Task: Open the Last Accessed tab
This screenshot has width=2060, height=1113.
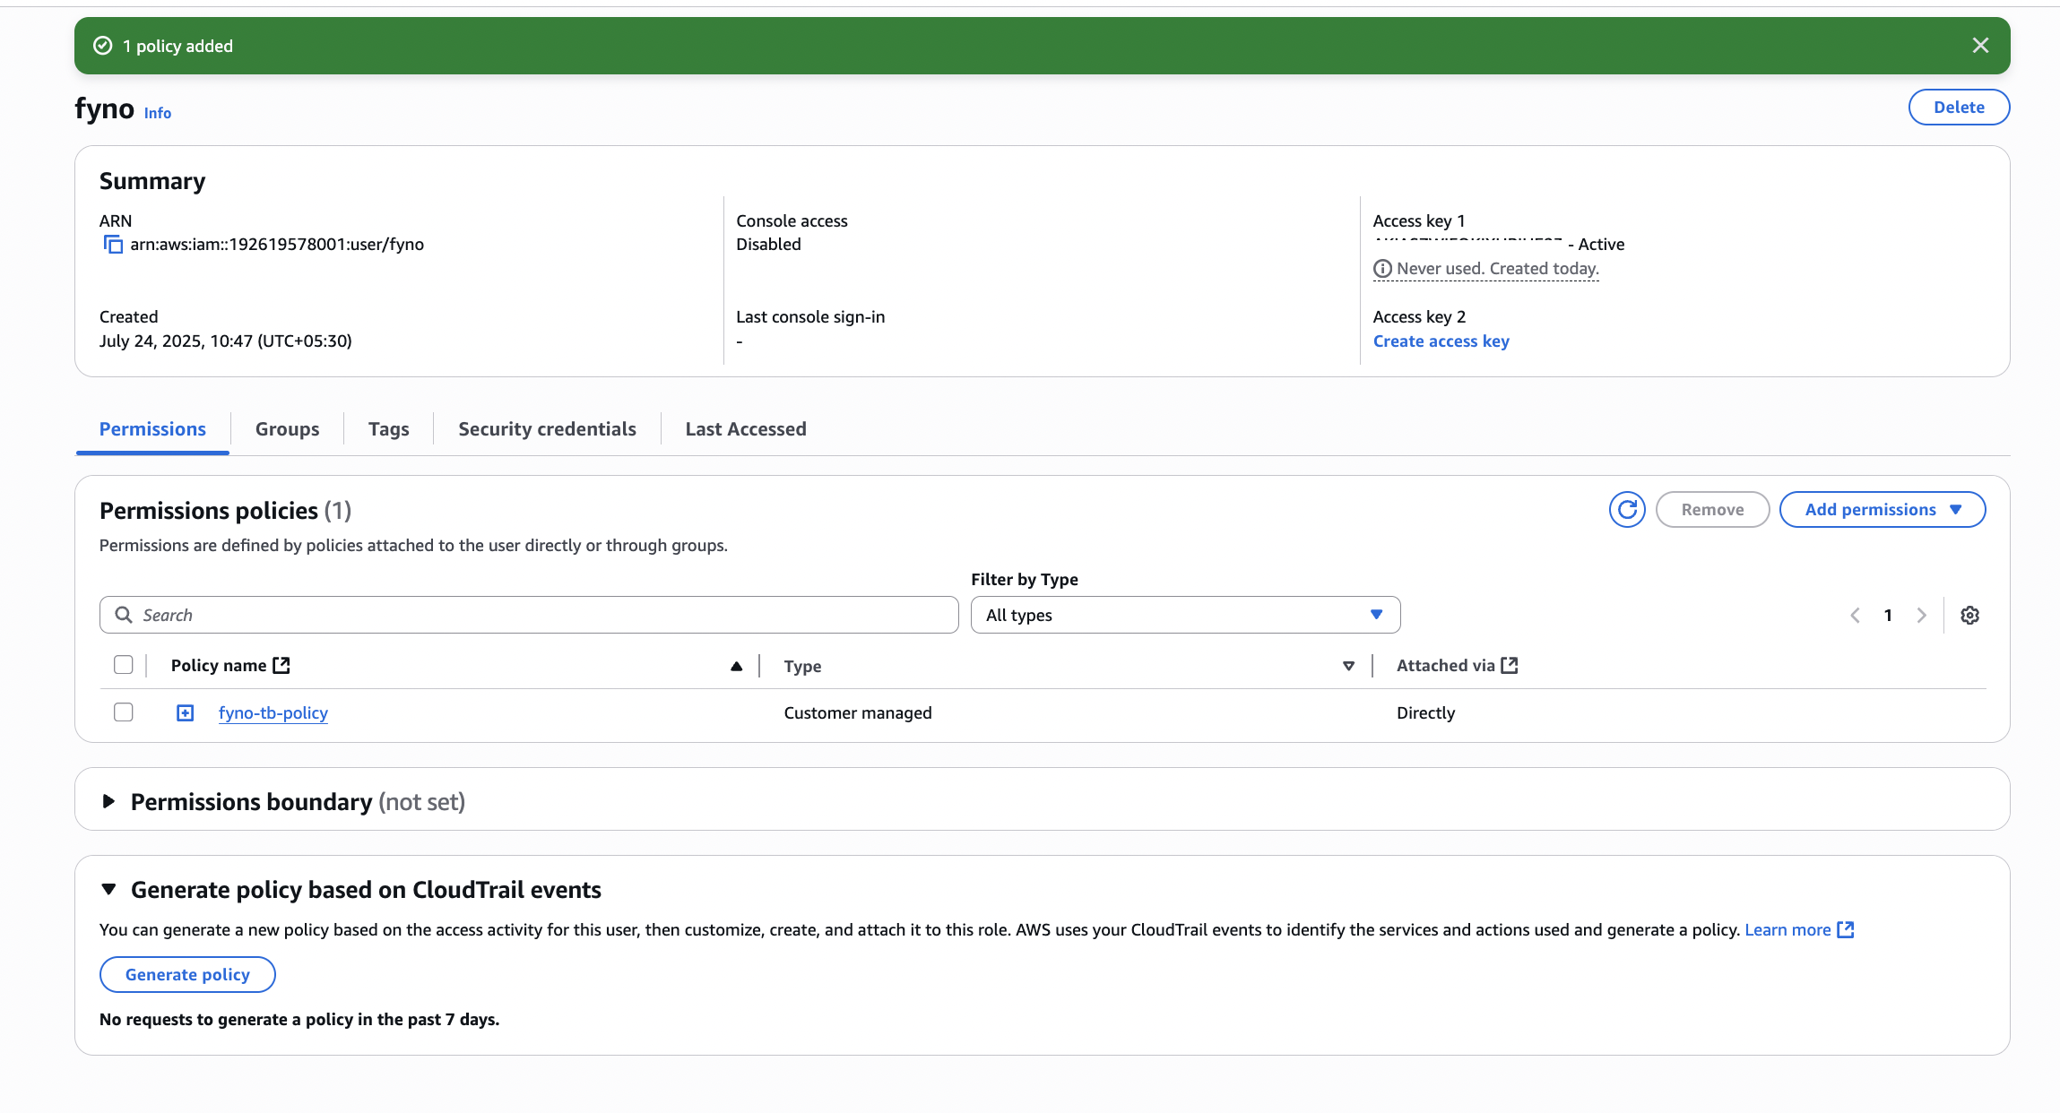Action: point(745,429)
